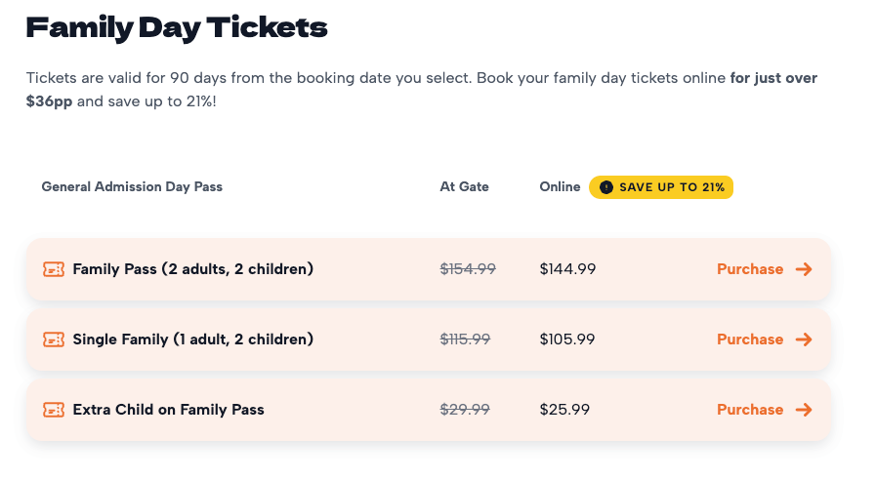This screenshot has width=876, height=479.
Task: Click ticket icon beside Extra Child
Action: coord(54,410)
